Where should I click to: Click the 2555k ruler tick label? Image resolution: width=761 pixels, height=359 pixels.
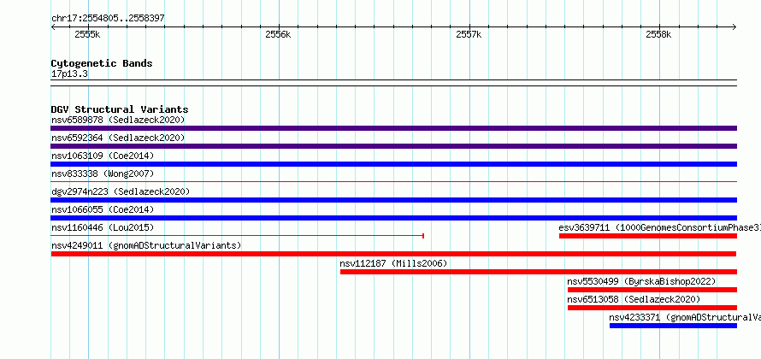87,34
